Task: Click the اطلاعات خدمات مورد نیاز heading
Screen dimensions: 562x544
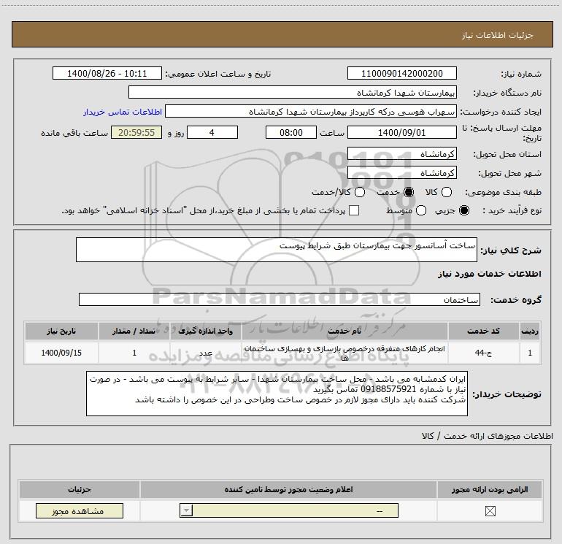Action: coord(489,274)
